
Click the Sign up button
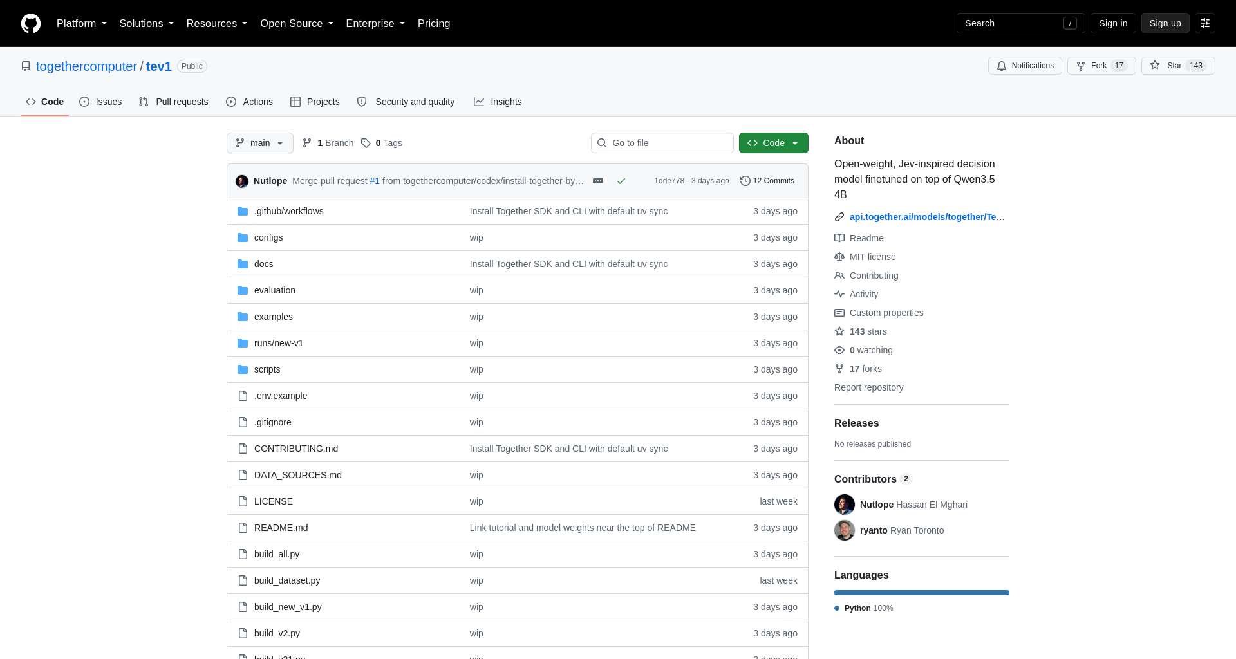(x=1165, y=23)
